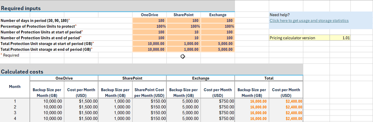Click the 'Number of days in period' label
This screenshot has height=122, width=373.
pyautogui.click(x=35, y=21)
